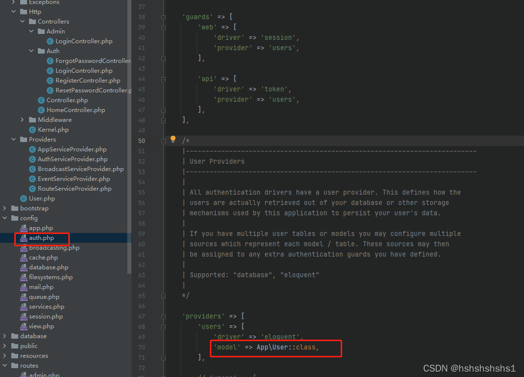Fold the 'users' provider block at line 68
This screenshot has height=377, width=524.
click(163, 327)
